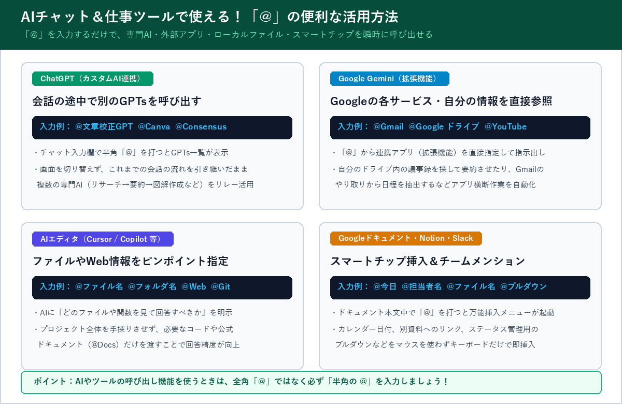Click @Web in the AI editor example
This screenshot has height=404, width=622.
(194, 287)
